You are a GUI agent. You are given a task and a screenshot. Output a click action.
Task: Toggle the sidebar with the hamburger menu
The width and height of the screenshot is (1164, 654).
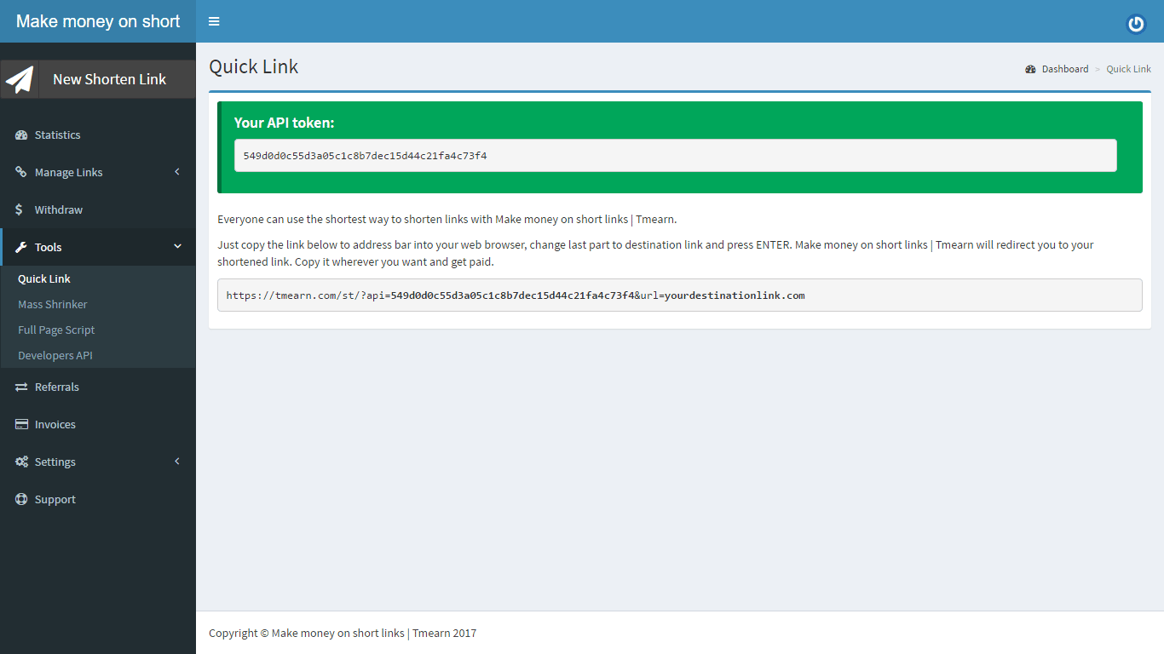[x=214, y=21]
